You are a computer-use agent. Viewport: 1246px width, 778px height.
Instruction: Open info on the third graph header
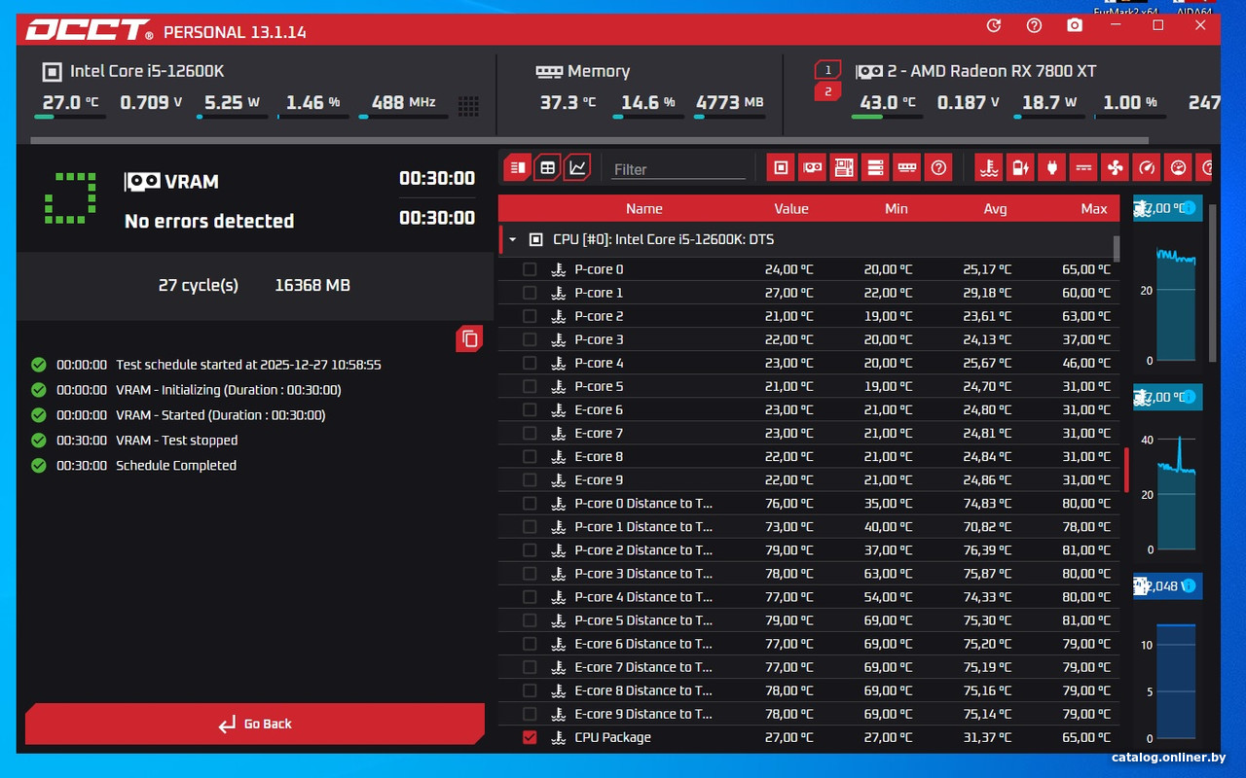pyautogui.click(x=1188, y=585)
